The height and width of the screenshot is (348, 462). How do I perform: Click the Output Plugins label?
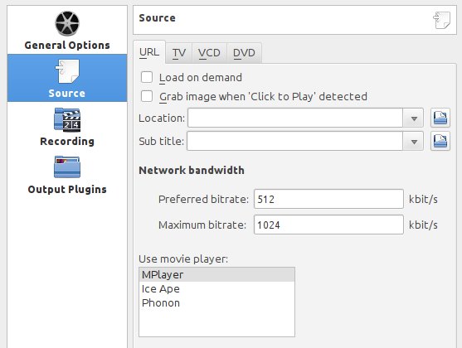coord(67,189)
